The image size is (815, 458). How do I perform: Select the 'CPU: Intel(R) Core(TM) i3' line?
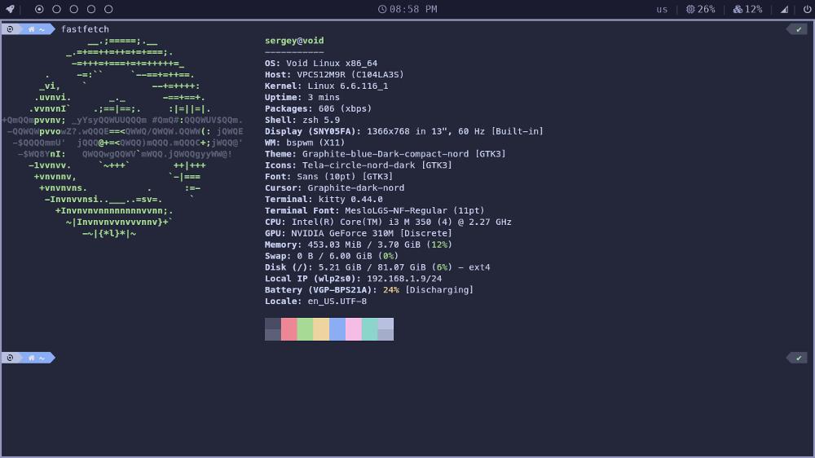click(388, 222)
